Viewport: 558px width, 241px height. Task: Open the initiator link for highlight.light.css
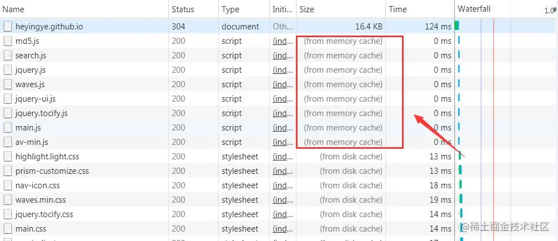tap(283, 157)
